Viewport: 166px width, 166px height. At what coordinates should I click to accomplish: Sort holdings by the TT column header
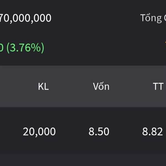point(158,86)
